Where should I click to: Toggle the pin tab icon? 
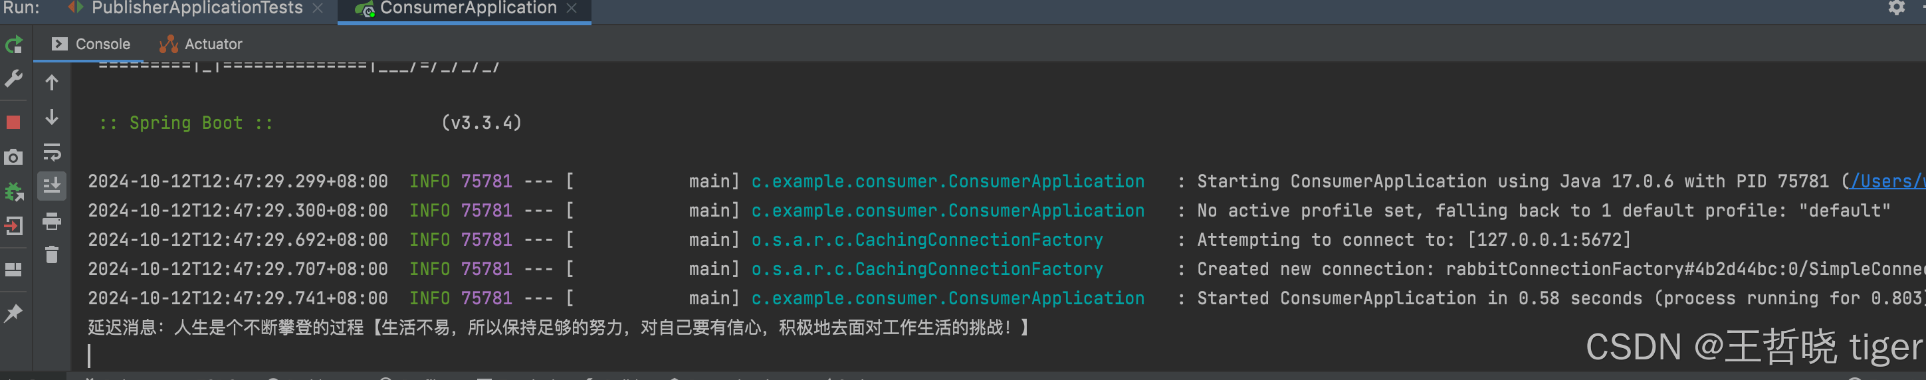pyautogui.click(x=13, y=313)
